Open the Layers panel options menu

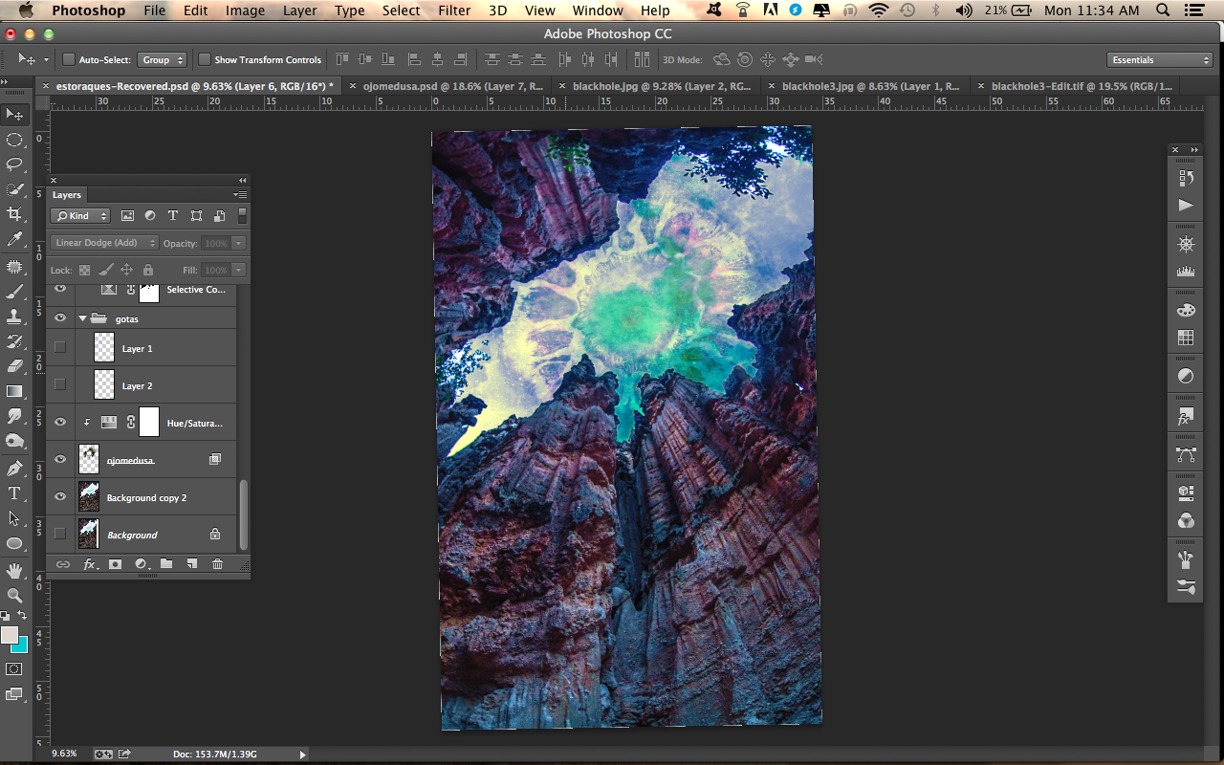click(x=240, y=195)
